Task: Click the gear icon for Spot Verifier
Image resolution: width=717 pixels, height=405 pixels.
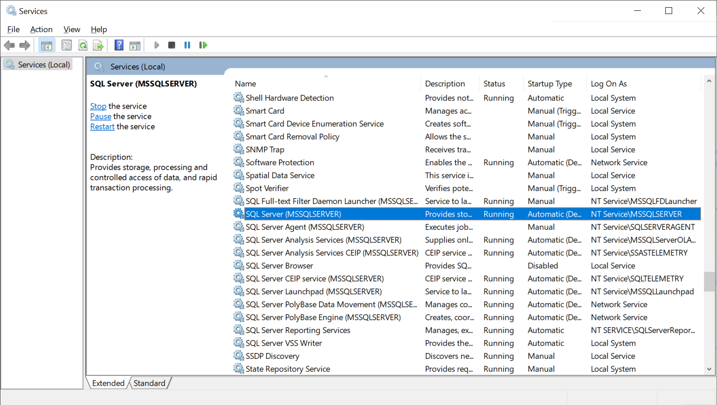Action: pyautogui.click(x=239, y=188)
